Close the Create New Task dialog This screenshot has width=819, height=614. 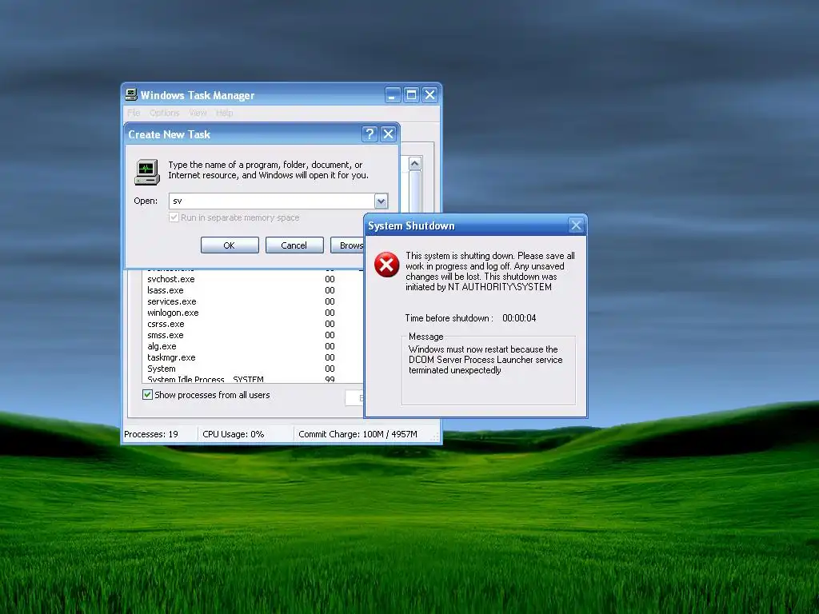[x=388, y=134]
